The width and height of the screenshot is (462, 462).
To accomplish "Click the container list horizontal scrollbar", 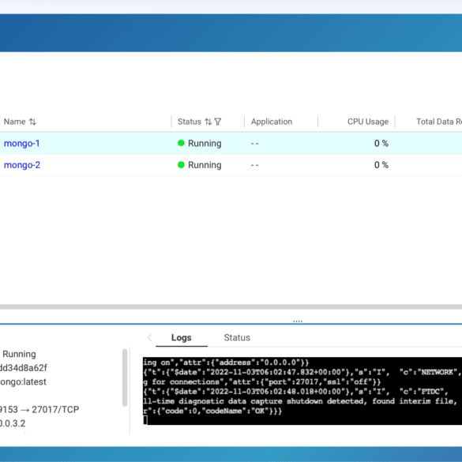I will click(231, 306).
